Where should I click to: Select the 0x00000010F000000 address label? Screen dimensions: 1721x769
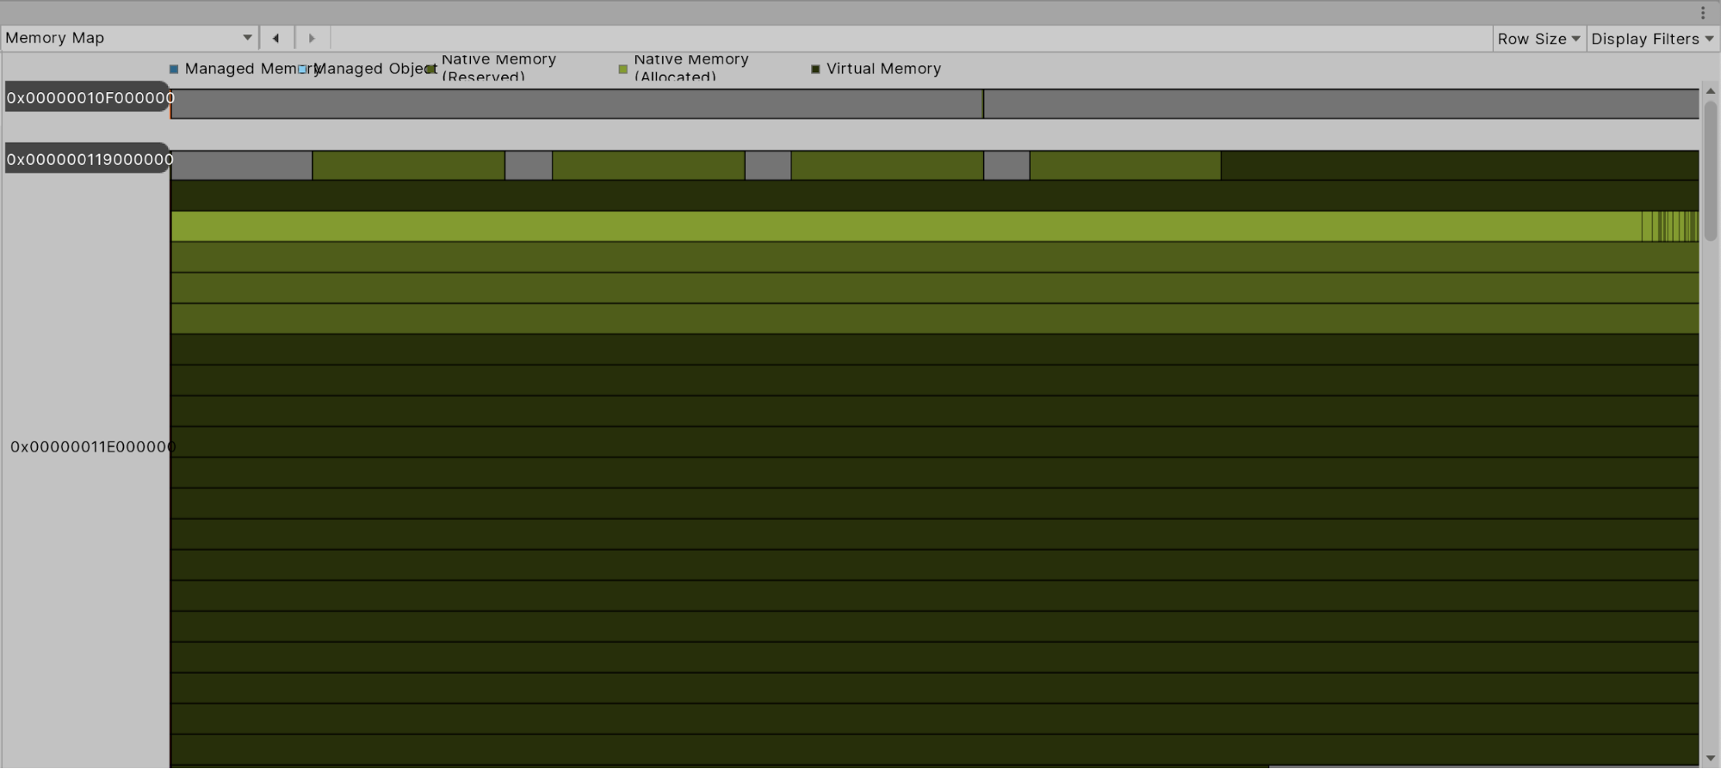[x=89, y=98]
